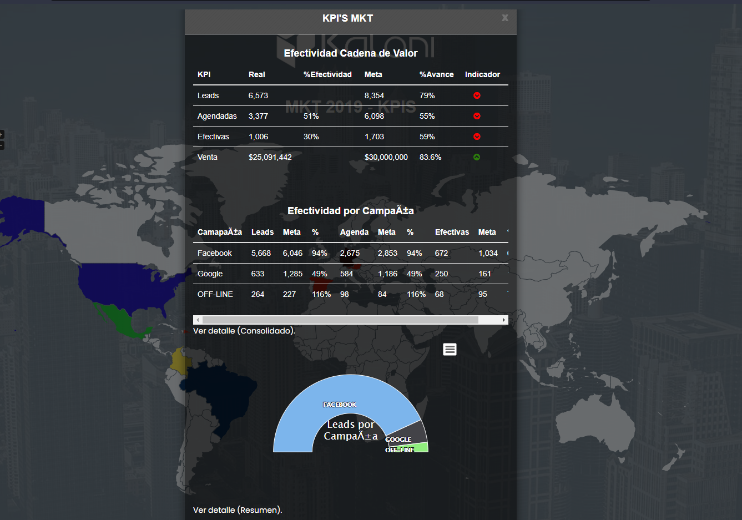
Task: Select the Facebook row in campaign table
Action: point(215,253)
